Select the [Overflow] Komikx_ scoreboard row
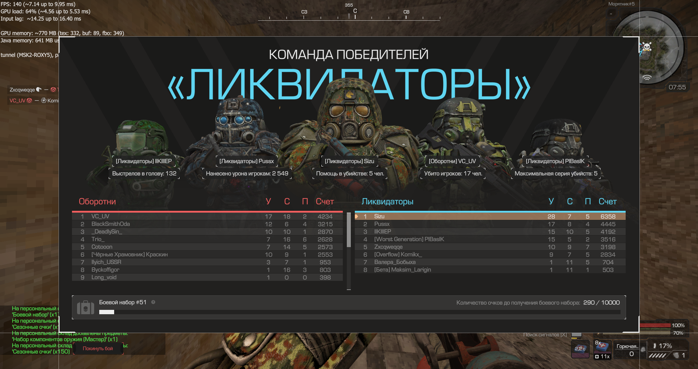This screenshot has height=369, width=698. pyautogui.click(x=490, y=255)
